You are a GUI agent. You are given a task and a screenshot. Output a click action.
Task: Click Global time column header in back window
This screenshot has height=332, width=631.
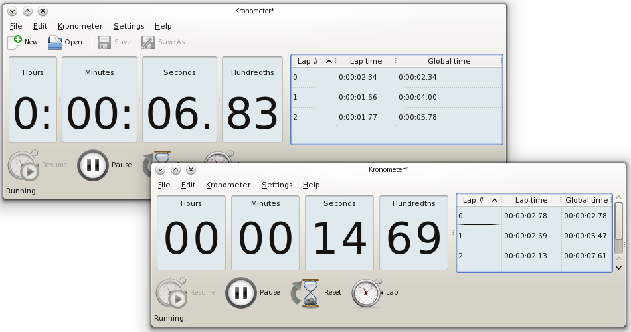click(x=449, y=61)
